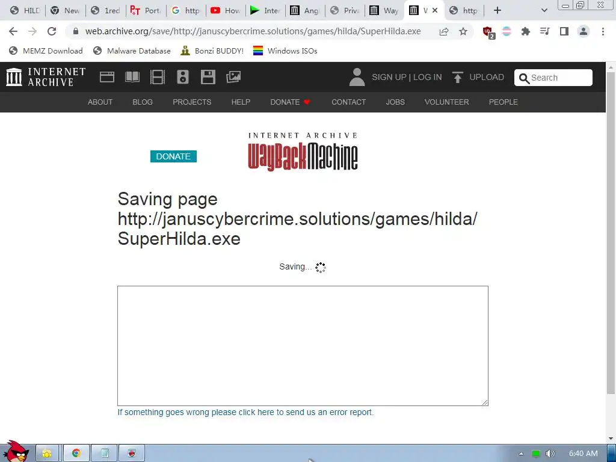
Task: Open the Internet Archive Audio speaker icon
Action: (183, 77)
